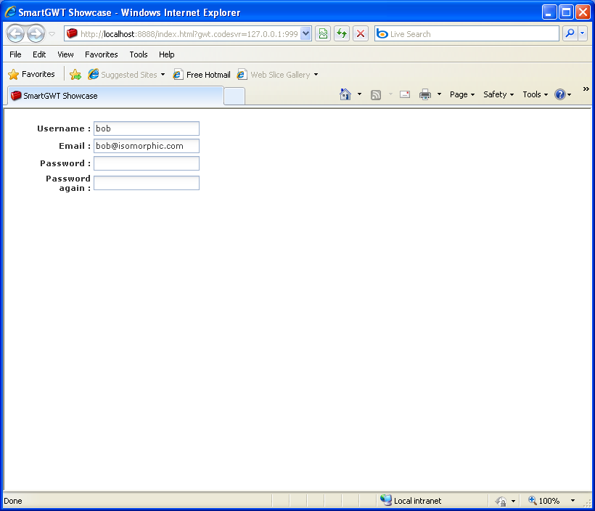The width and height of the screenshot is (595, 511).
Task: Open the Page command bar menu
Action: pyautogui.click(x=461, y=94)
